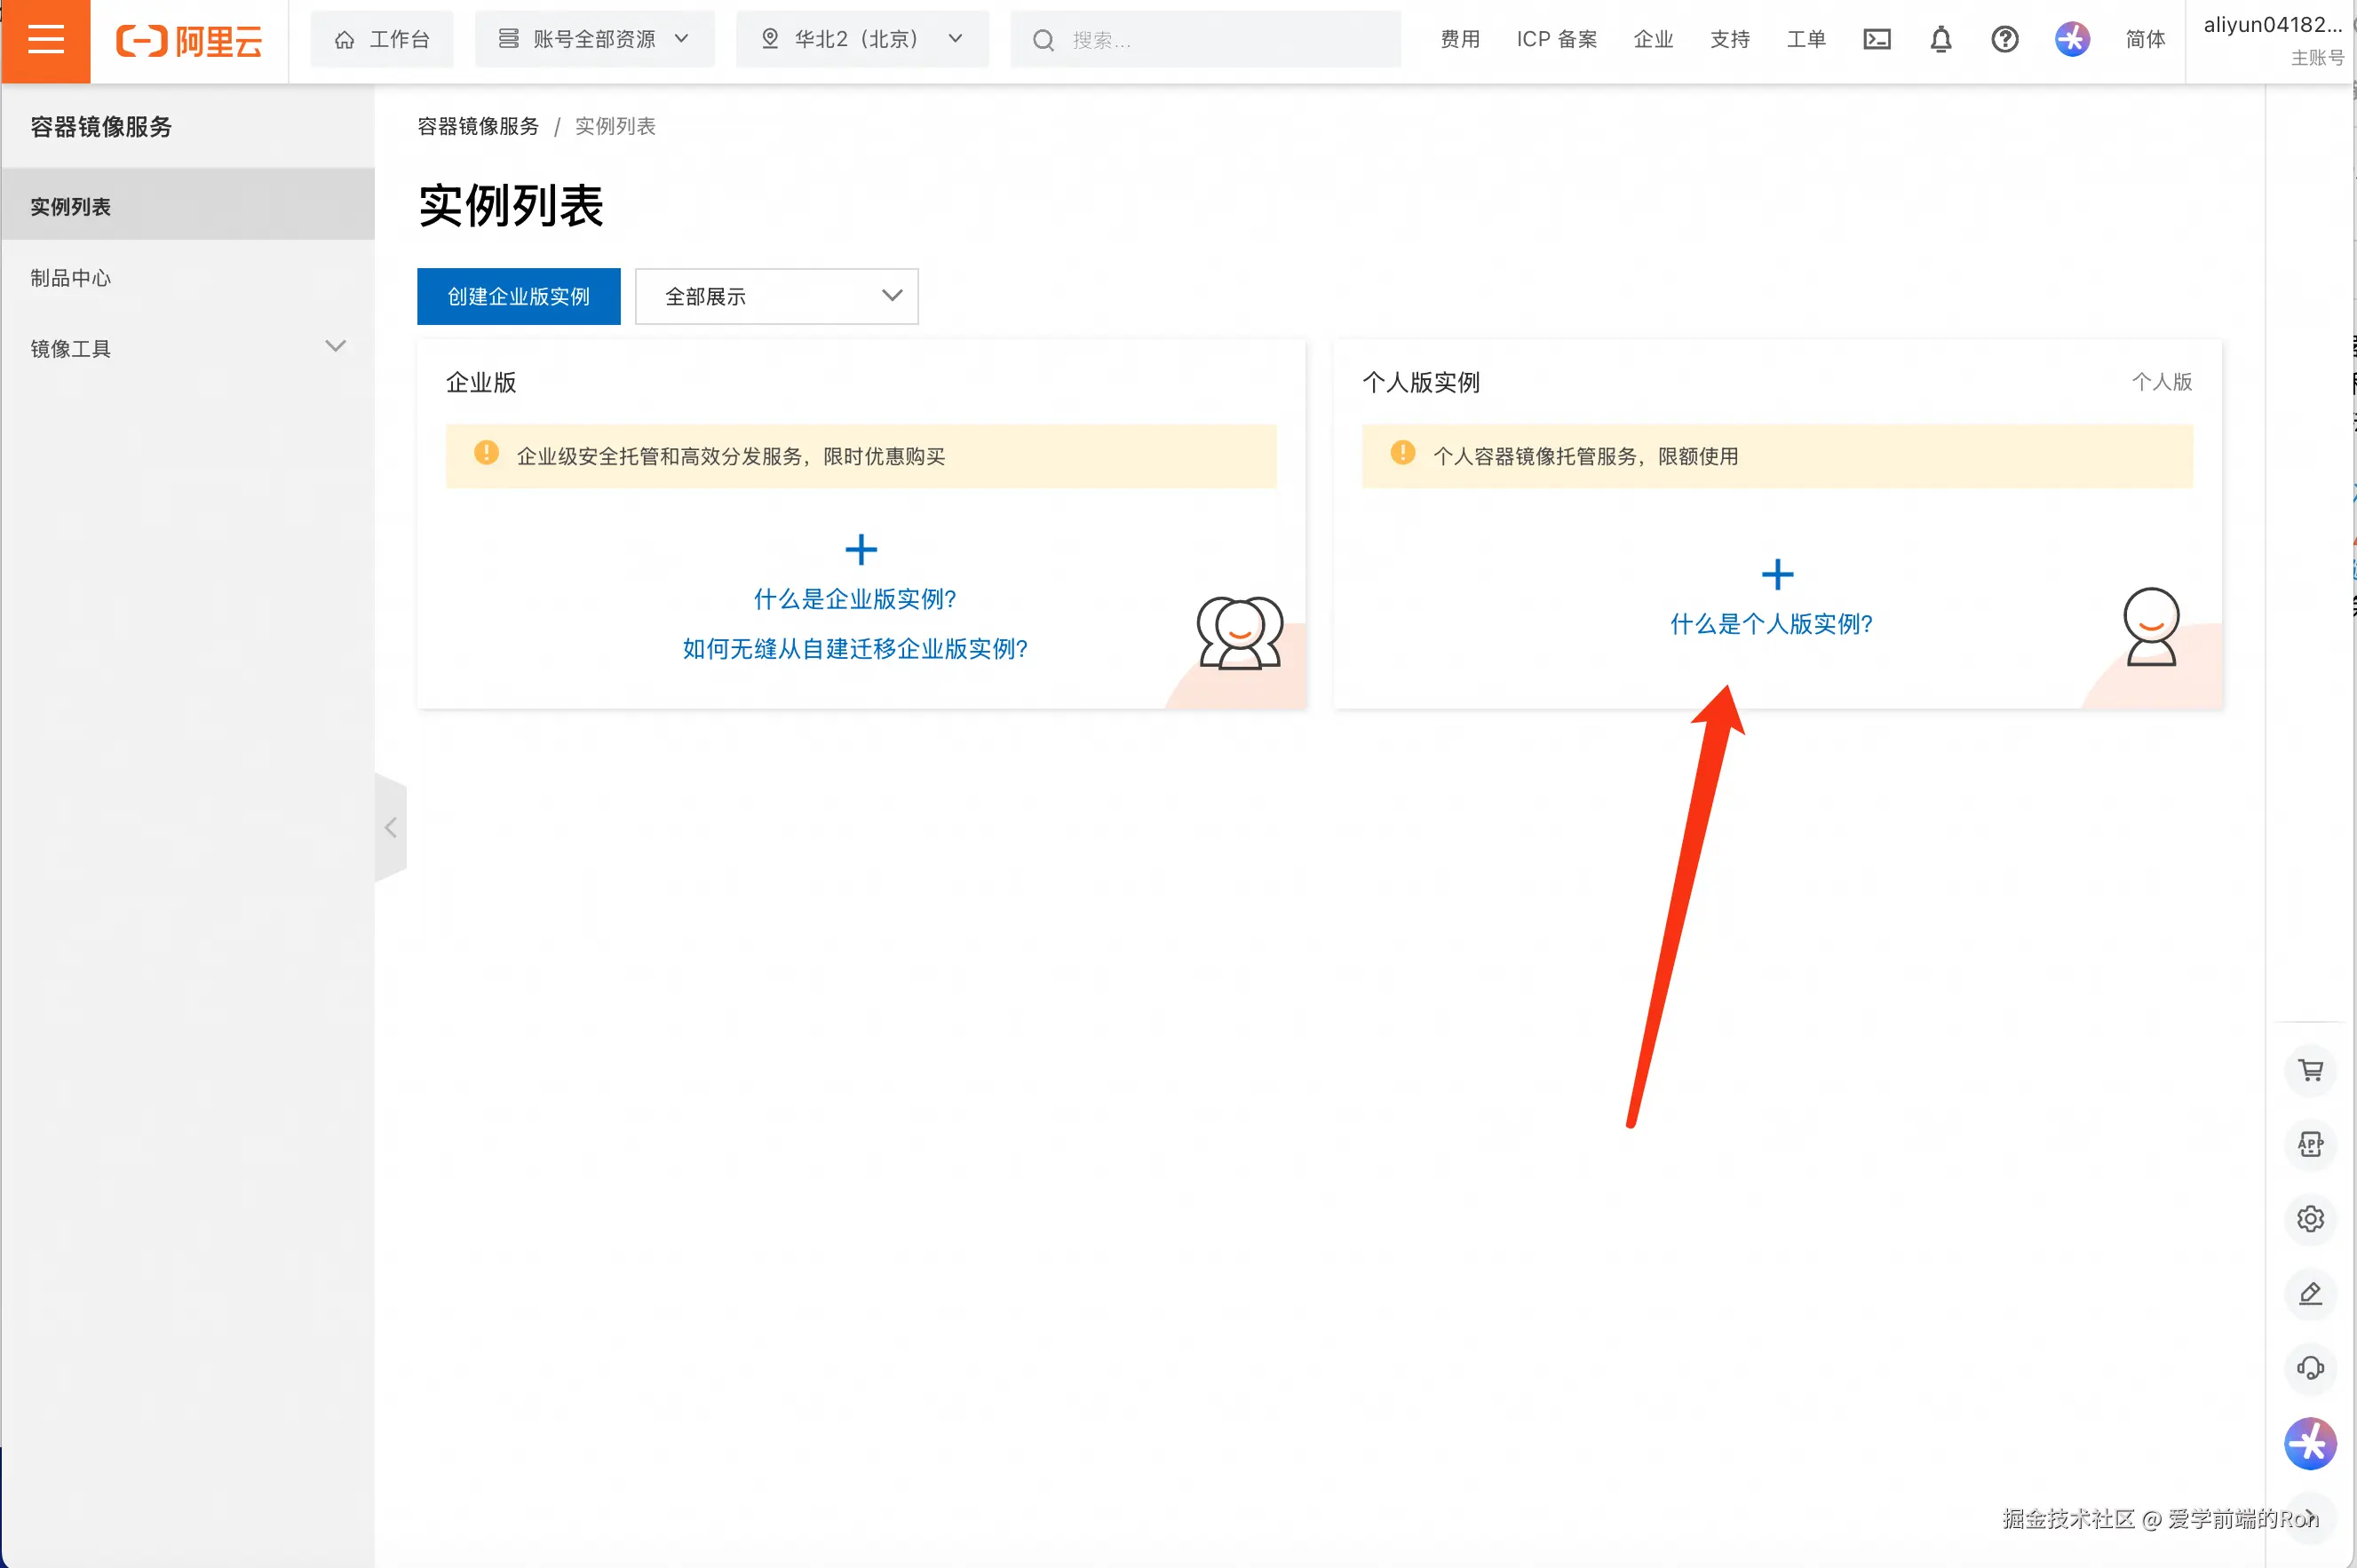Screen dimensions: 2357x1568
Task: Open the gear settings side icon
Action: click(2310, 1219)
